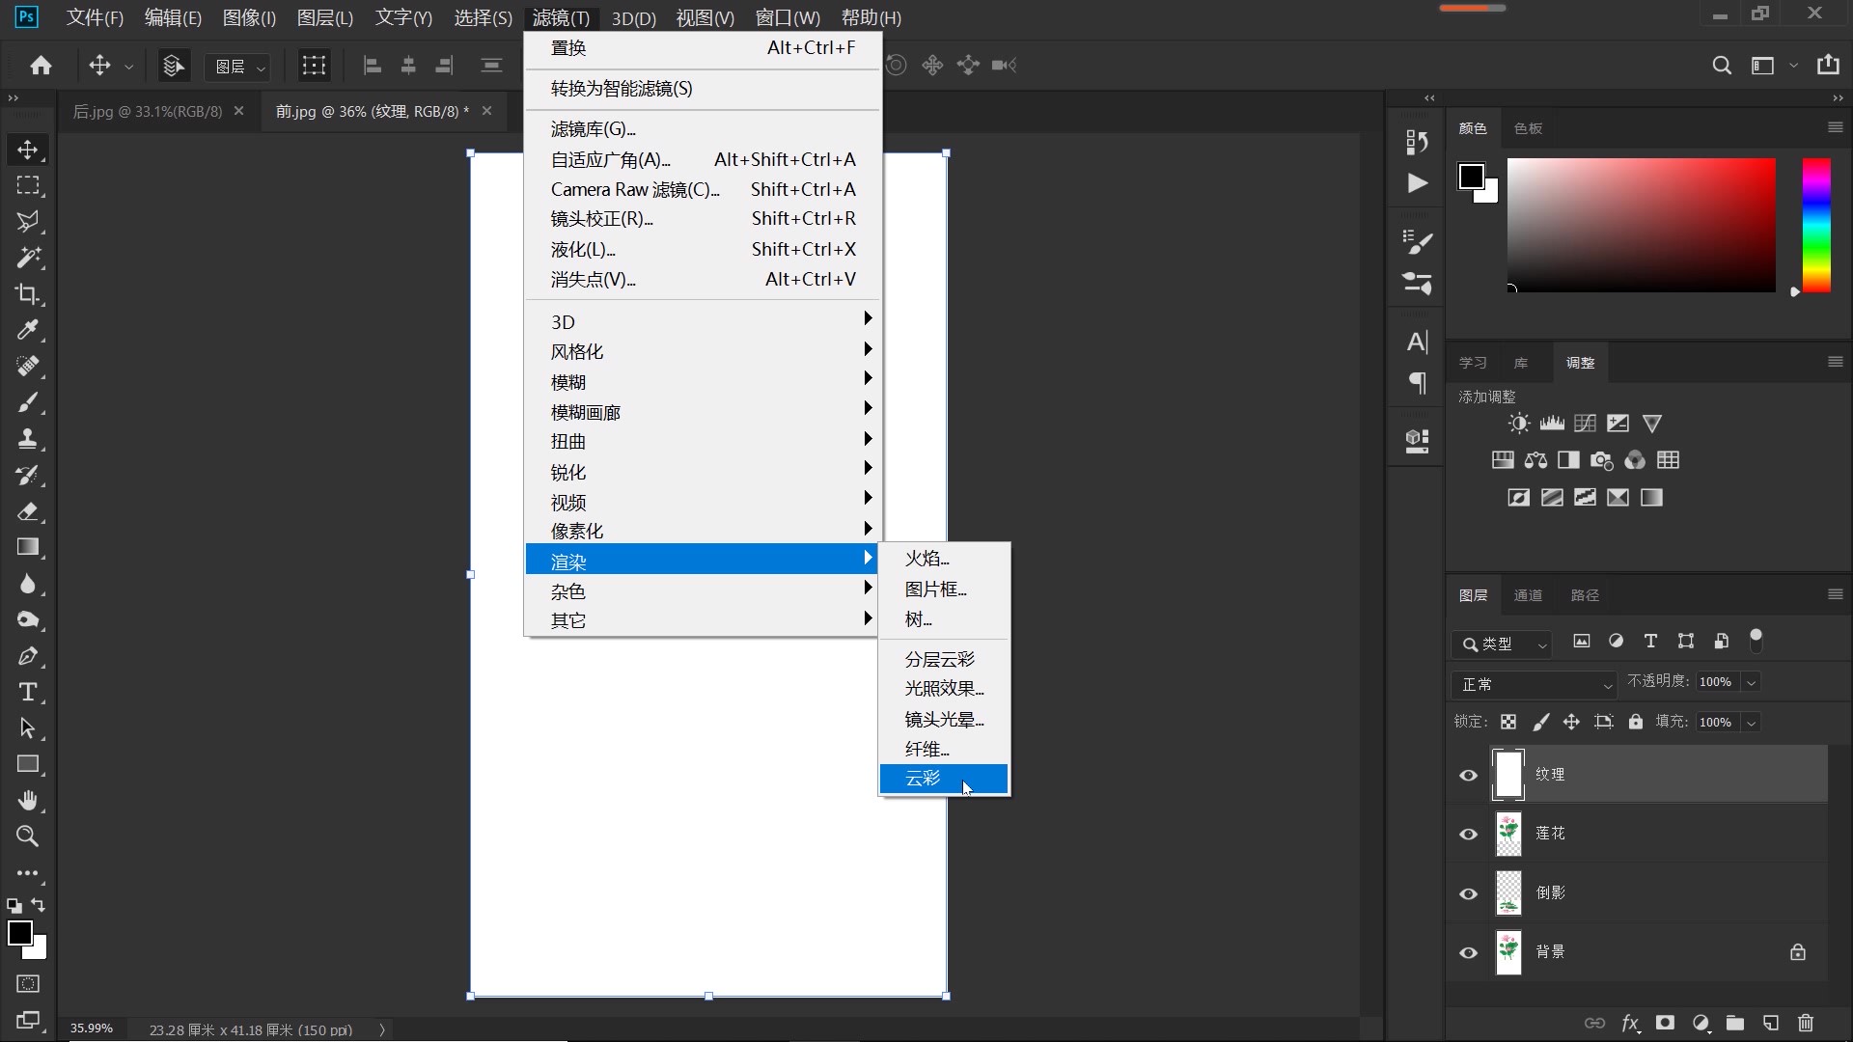
Task: Open the blend mode 正常 dropdown
Action: (1534, 684)
